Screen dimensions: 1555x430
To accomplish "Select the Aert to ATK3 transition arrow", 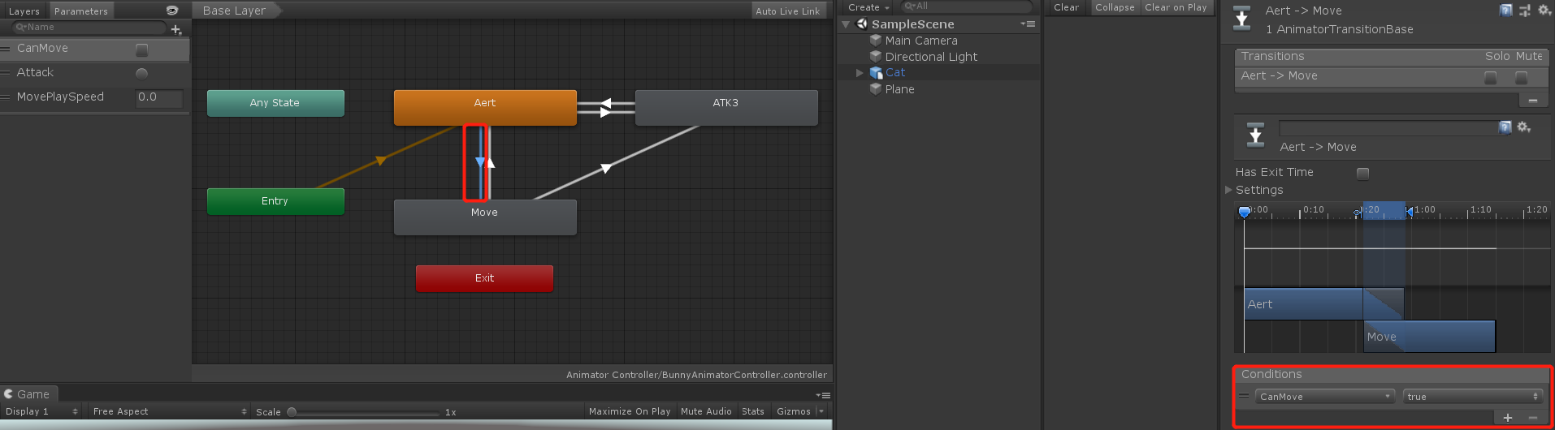I will (606, 112).
